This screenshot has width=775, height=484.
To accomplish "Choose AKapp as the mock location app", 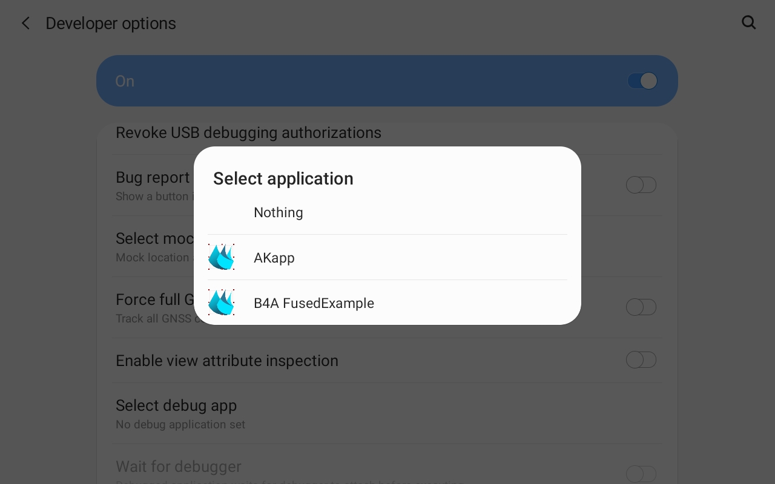I will pos(274,258).
